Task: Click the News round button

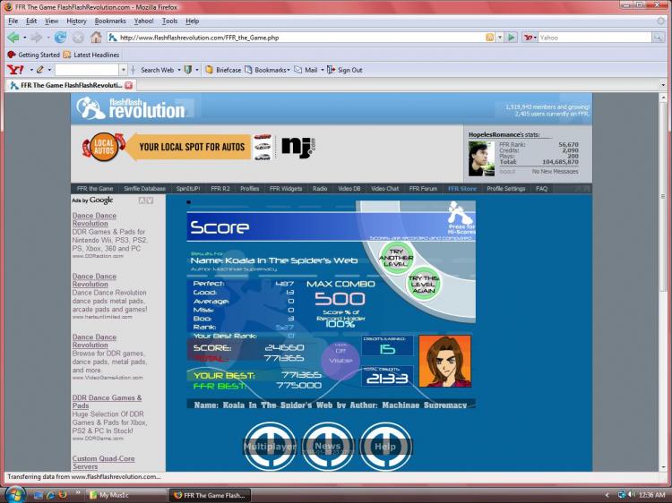Action: coord(328,446)
